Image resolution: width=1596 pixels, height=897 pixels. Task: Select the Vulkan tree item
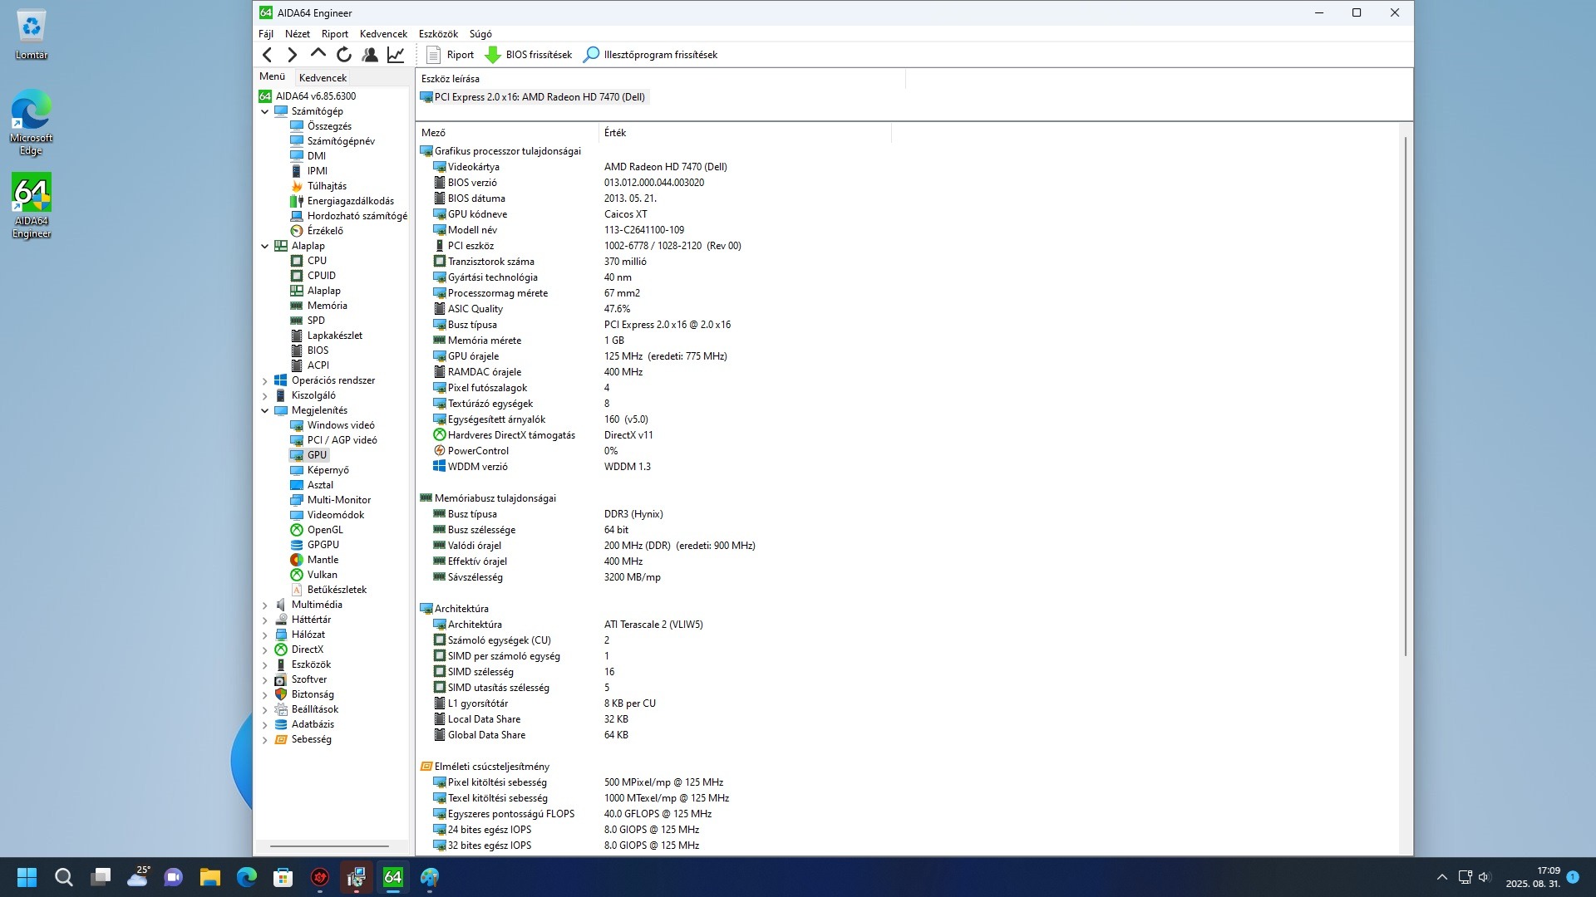322,575
